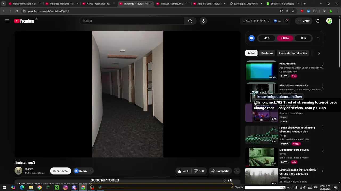
Task: Click the Discomfort core playlist title
Action: [x=294, y=150]
